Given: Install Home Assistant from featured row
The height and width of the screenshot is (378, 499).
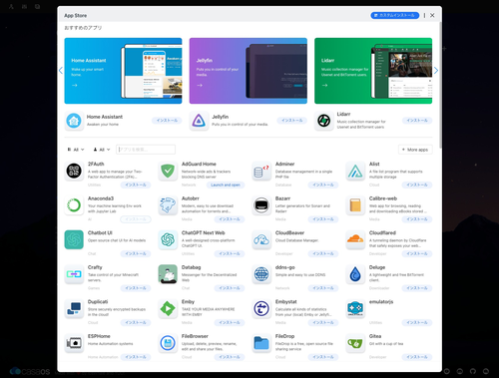Looking at the screenshot, I should tap(167, 121).
